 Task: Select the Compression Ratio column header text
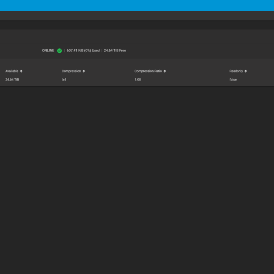pos(148,71)
